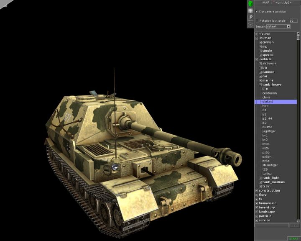Select the green entity cube mode icon
The image size is (301, 241).
click(x=250, y=3)
